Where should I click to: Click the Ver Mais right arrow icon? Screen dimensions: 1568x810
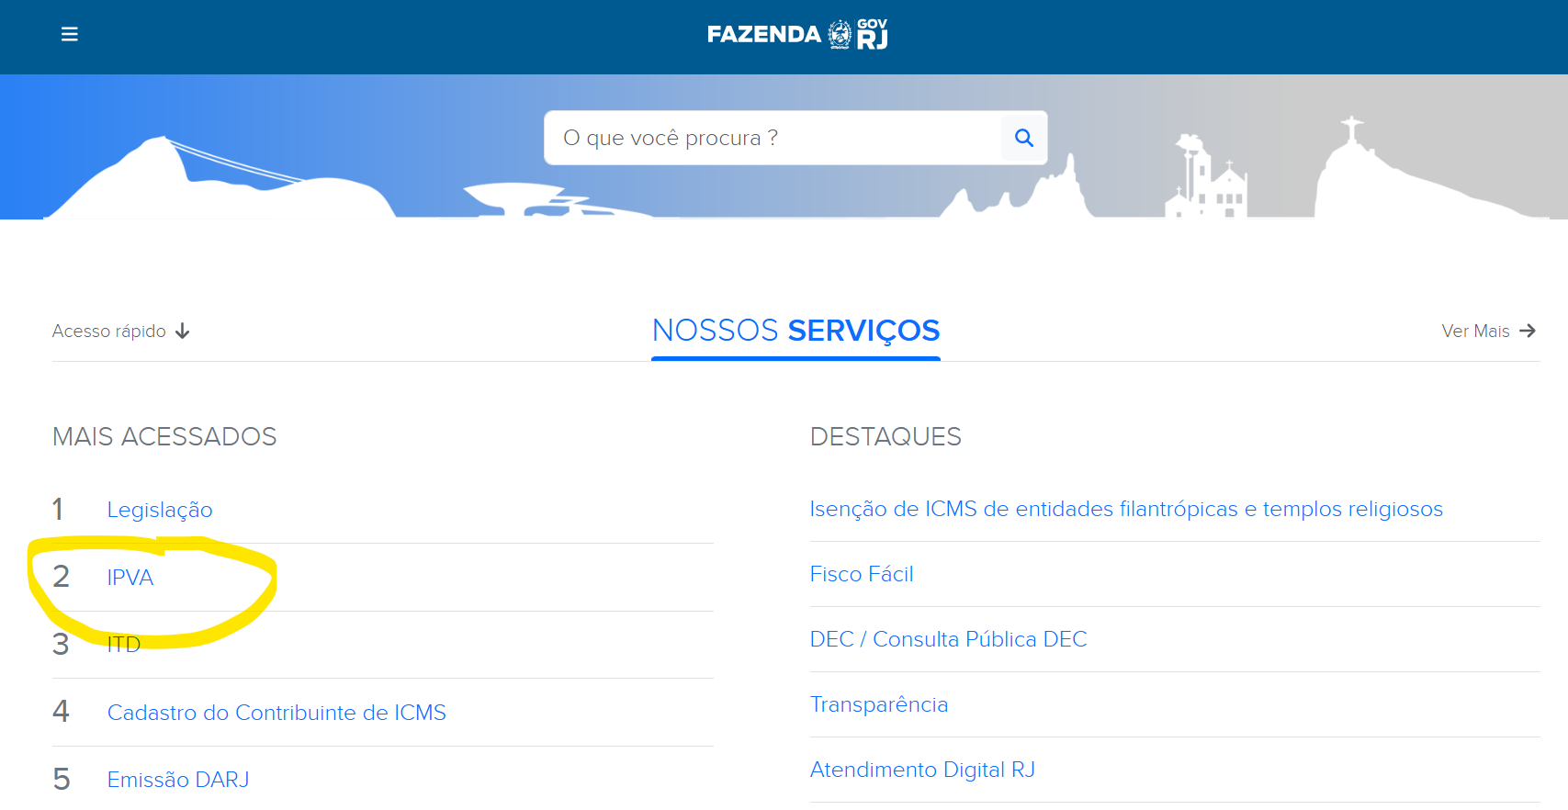click(x=1528, y=331)
